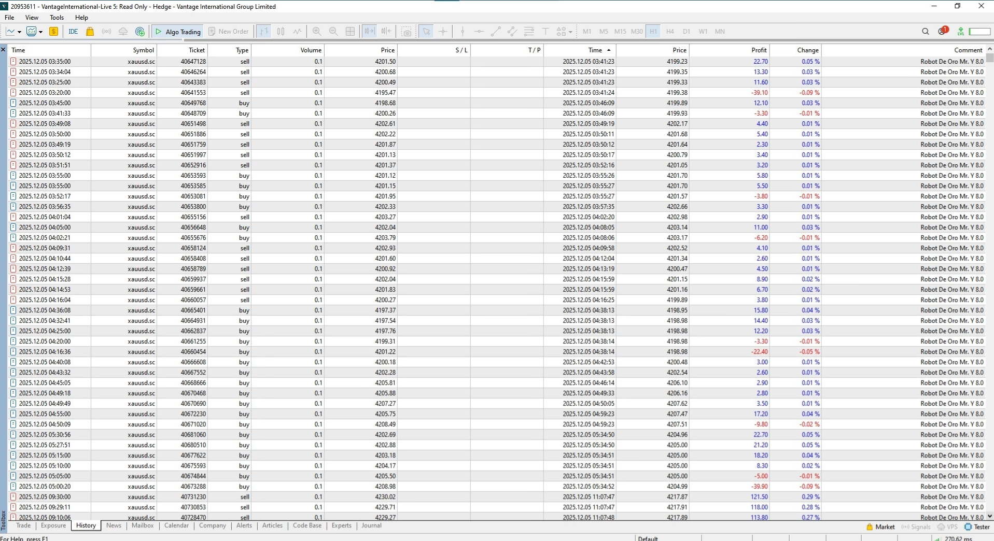Toggle line chart mode

point(297,32)
